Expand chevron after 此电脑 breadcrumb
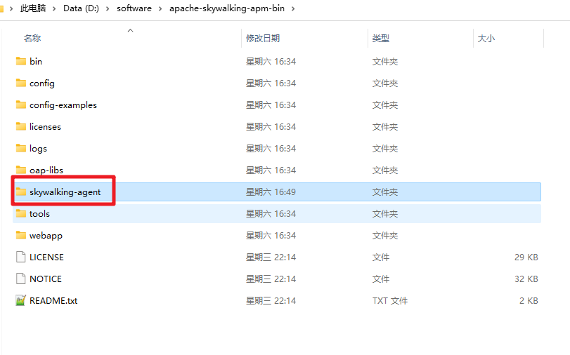The width and height of the screenshot is (570, 355). [54, 8]
